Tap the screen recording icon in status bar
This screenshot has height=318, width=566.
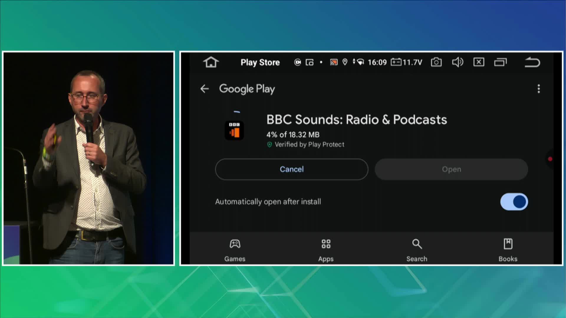[297, 62]
